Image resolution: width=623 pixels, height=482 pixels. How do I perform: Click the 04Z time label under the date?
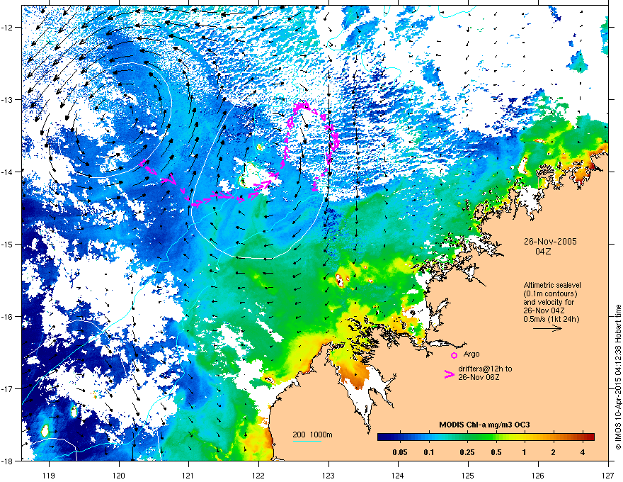pos(543,252)
